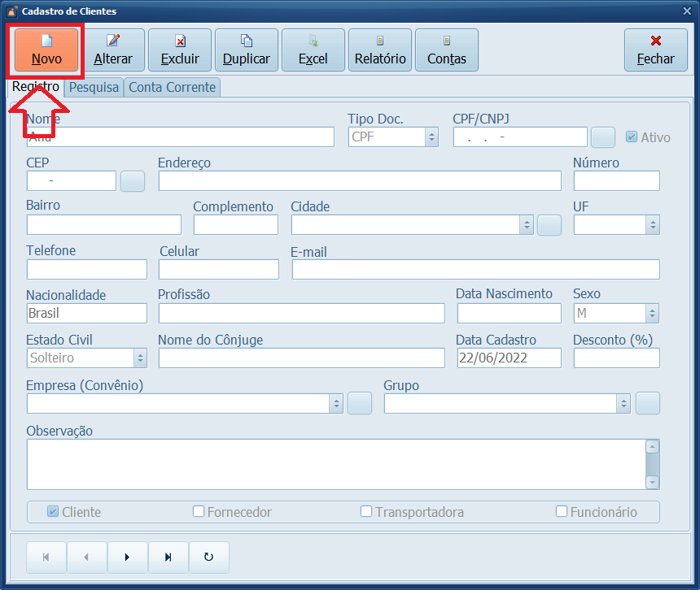Click the Alterar edit icon button

coord(113,50)
